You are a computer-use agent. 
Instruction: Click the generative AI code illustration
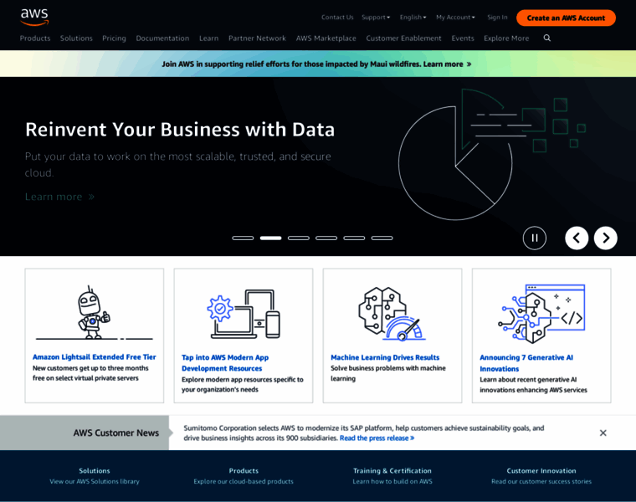coord(541,314)
